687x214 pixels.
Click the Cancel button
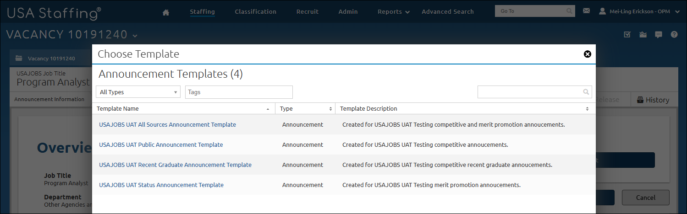tap(645, 198)
